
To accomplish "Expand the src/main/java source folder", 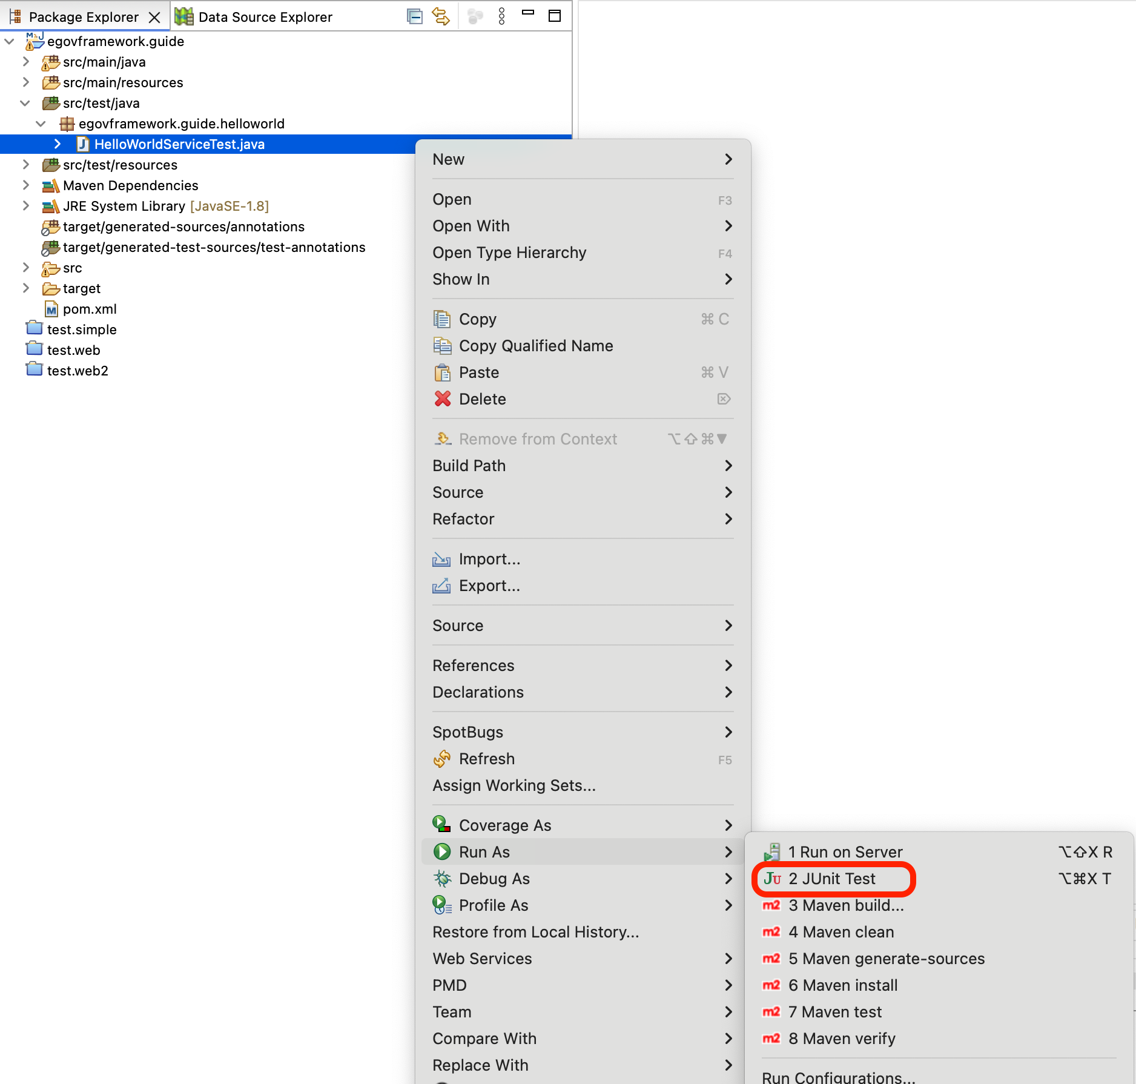I will pos(25,62).
